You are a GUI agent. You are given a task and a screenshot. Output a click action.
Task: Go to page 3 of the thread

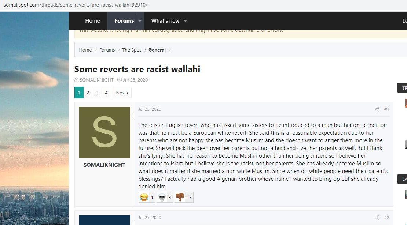(97, 93)
